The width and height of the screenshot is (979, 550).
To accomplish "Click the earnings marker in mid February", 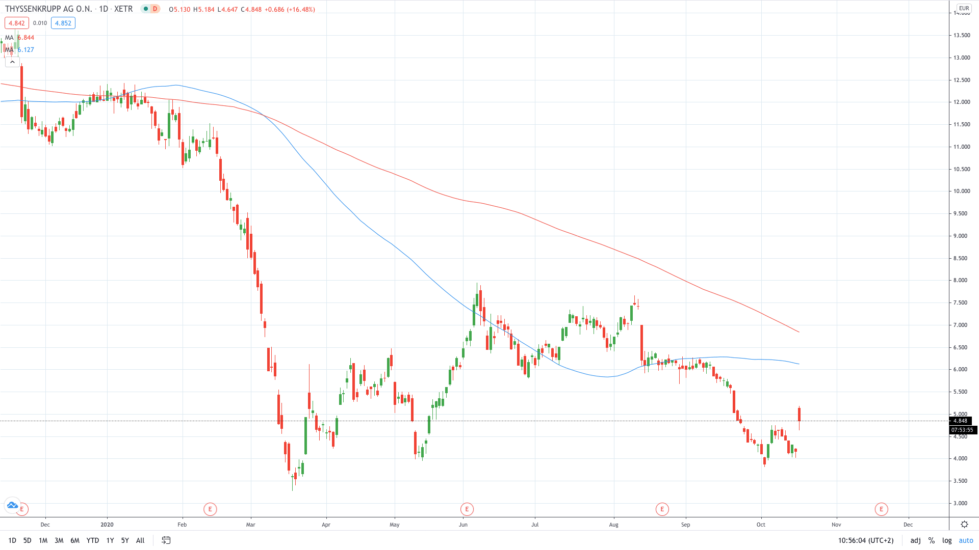I will [x=210, y=509].
